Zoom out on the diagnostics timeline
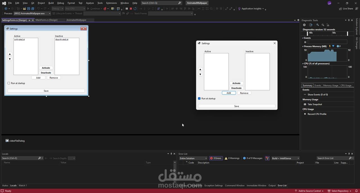 click(x=323, y=25)
